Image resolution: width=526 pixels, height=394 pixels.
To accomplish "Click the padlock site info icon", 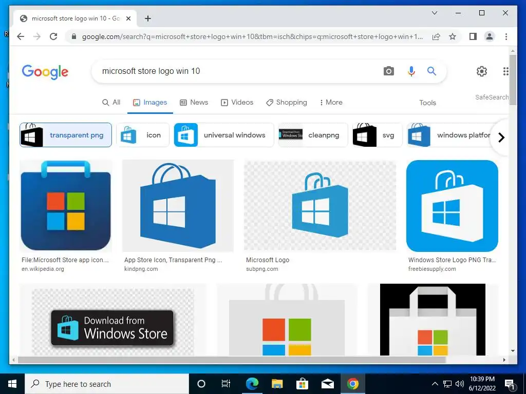I will tap(74, 36).
